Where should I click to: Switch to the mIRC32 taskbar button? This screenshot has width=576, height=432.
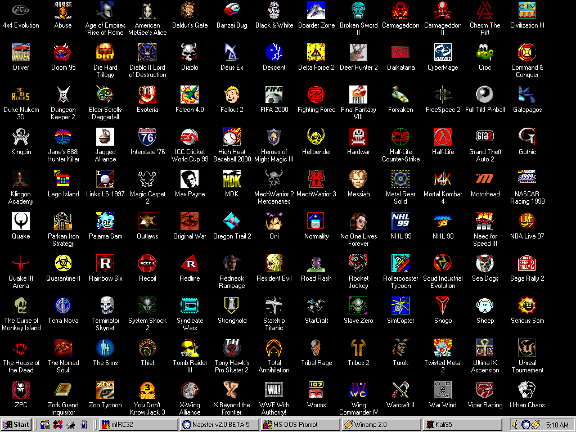(x=138, y=425)
